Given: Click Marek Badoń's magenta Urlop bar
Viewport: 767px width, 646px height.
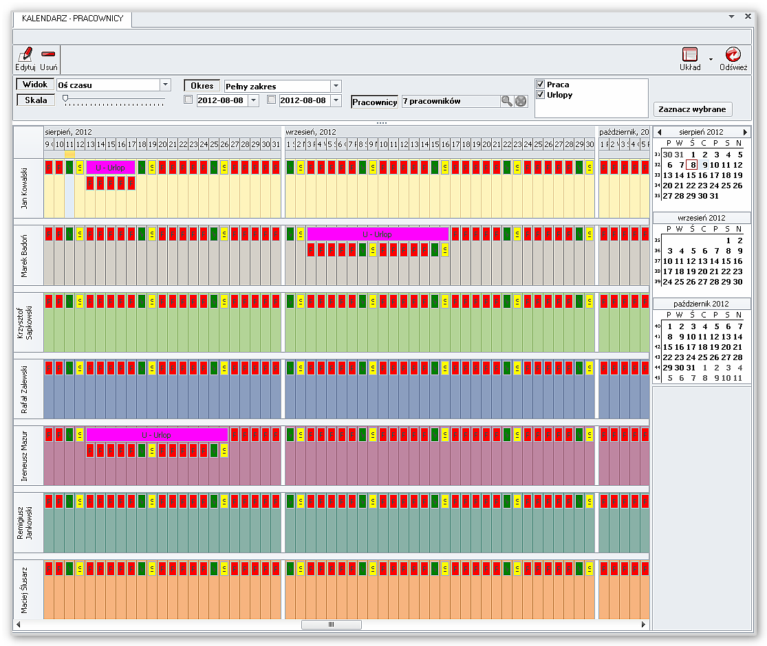Looking at the screenshot, I should click(x=378, y=234).
